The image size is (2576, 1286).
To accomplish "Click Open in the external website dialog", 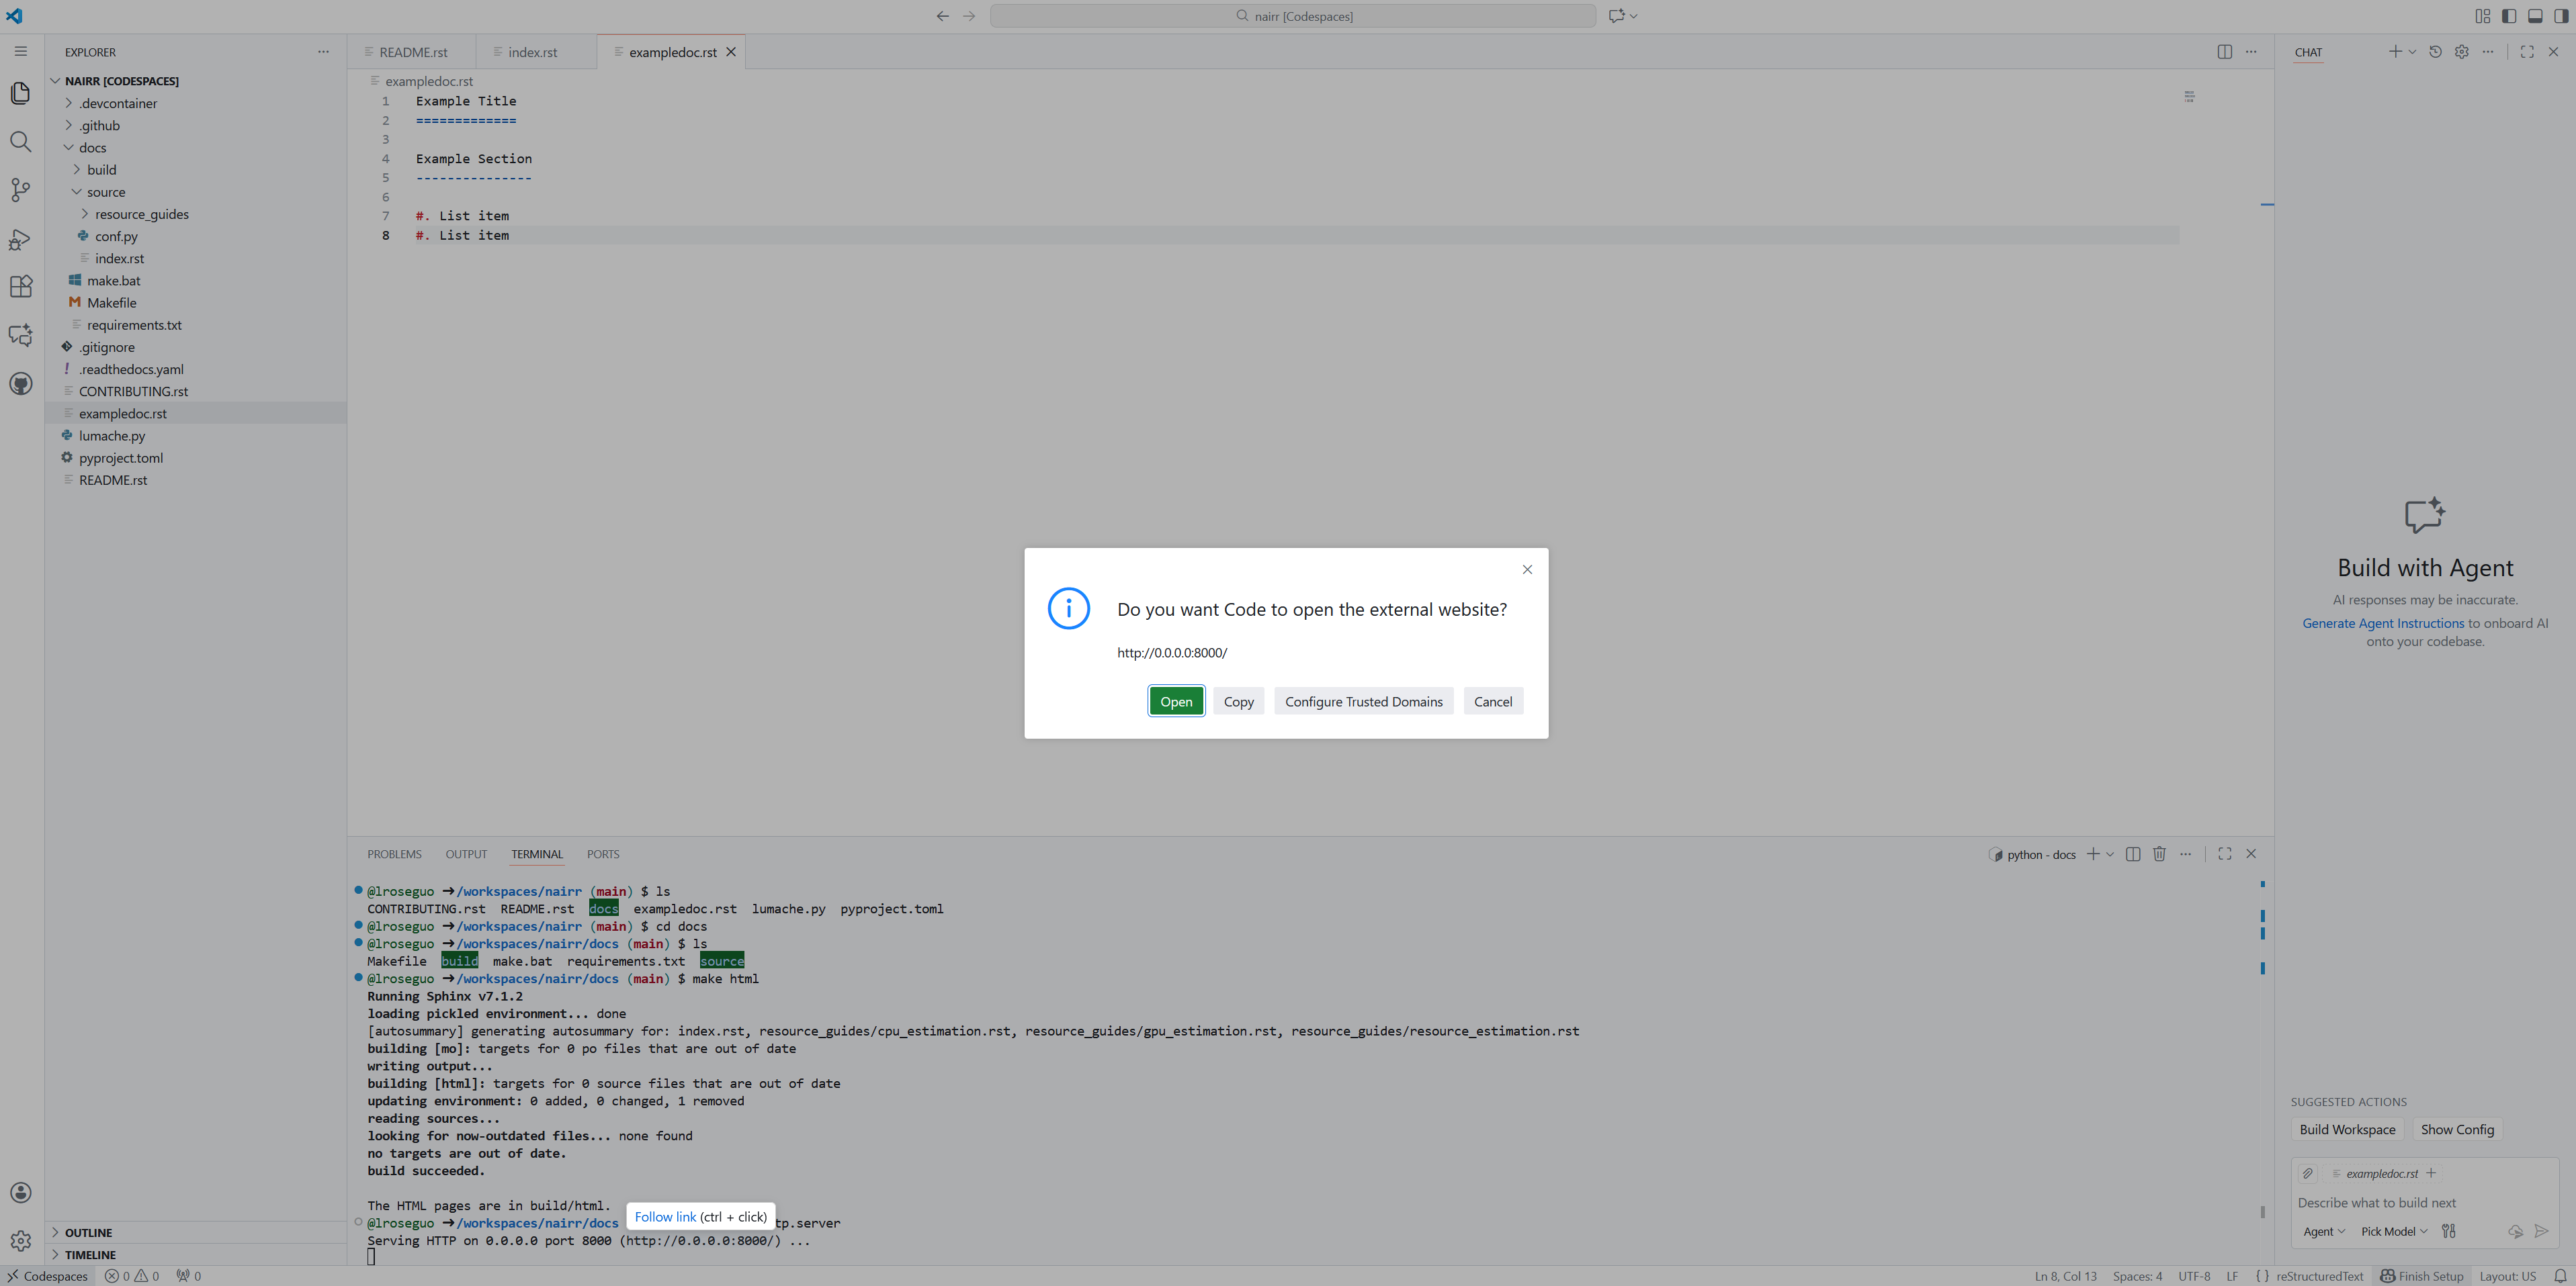I will [1176, 702].
